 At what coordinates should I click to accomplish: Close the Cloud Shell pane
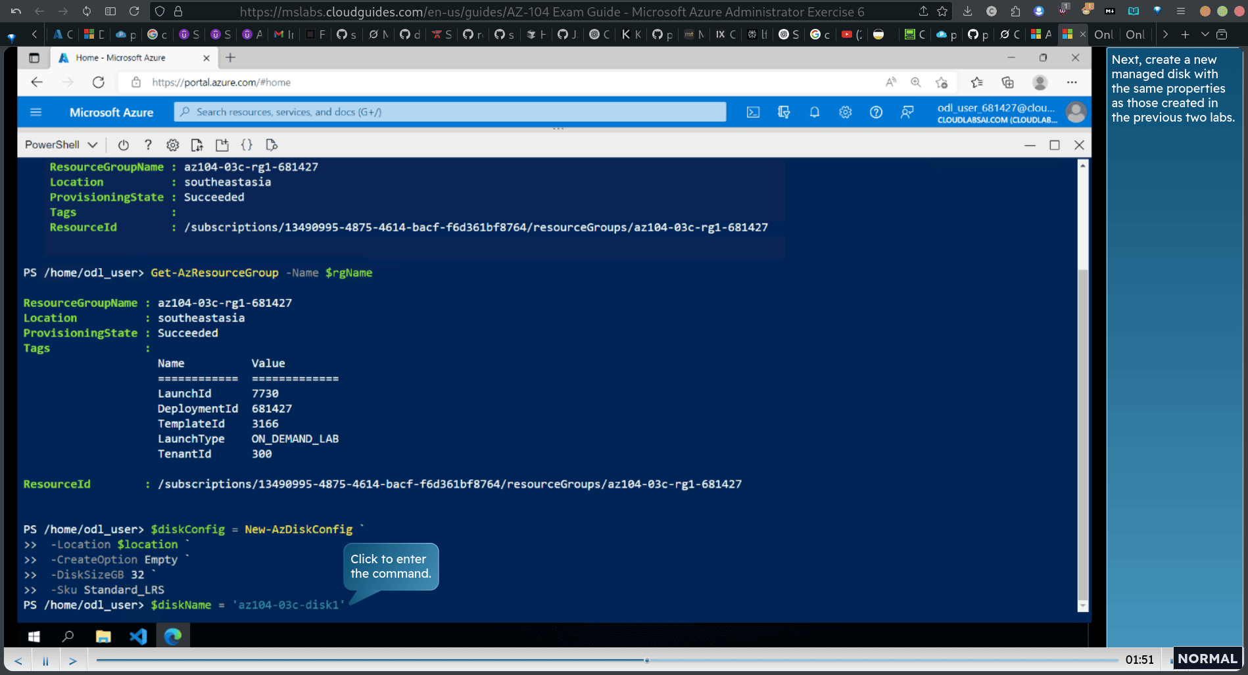click(1079, 145)
